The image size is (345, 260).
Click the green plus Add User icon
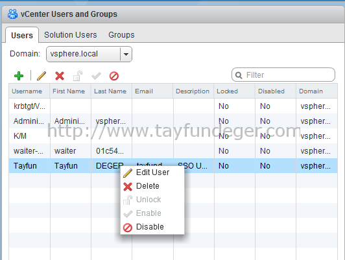pos(19,76)
